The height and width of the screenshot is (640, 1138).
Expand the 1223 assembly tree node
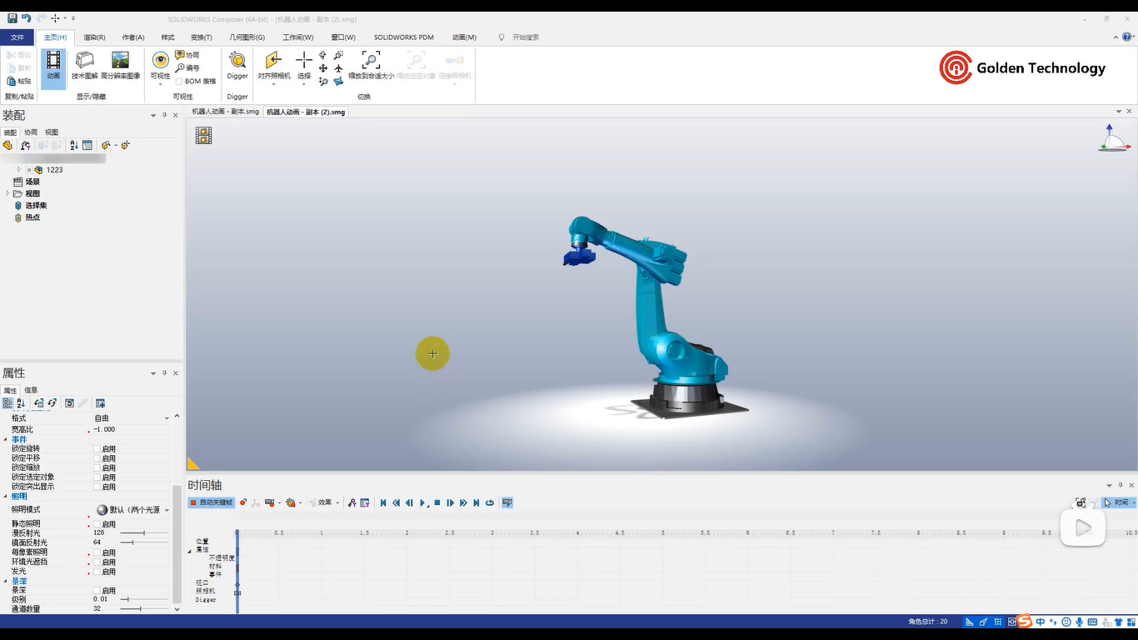click(19, 169)
